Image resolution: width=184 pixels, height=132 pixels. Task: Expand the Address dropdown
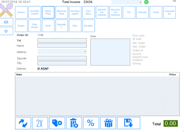click(x=85, y=52)
